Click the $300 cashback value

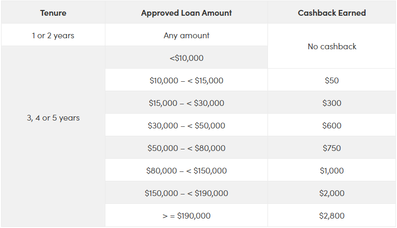point(331,103)
